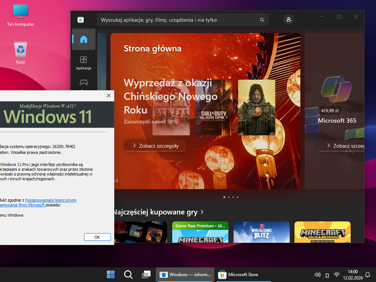
Task: Open Aplikacje section in sidebar
Action: 84,62
